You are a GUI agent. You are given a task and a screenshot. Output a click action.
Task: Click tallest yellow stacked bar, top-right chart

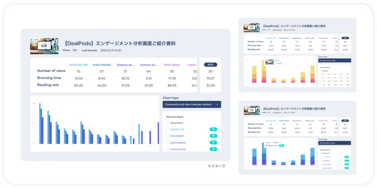tap(264, 71)
